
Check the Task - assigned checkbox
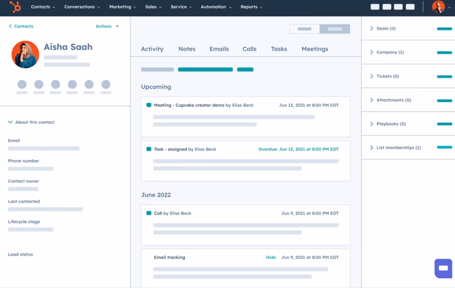[149, 149]
